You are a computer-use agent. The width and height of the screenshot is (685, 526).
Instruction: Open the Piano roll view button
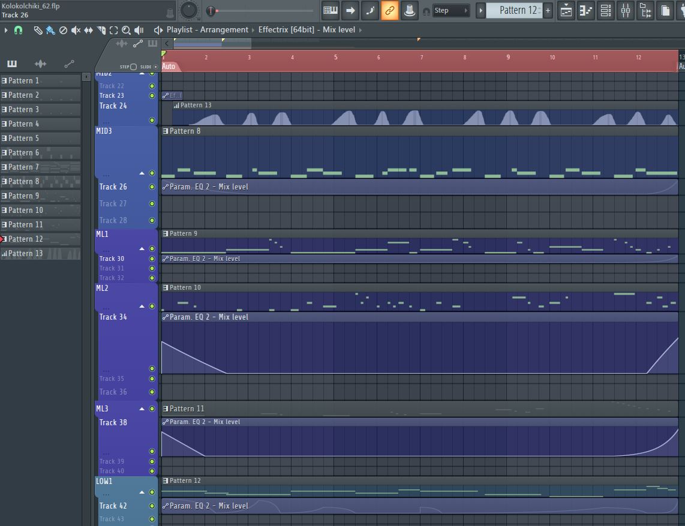coord(585,10)
